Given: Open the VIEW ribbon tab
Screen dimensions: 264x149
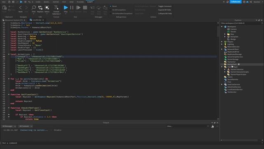Looking at the screenshot, I should tap(71, 2).
